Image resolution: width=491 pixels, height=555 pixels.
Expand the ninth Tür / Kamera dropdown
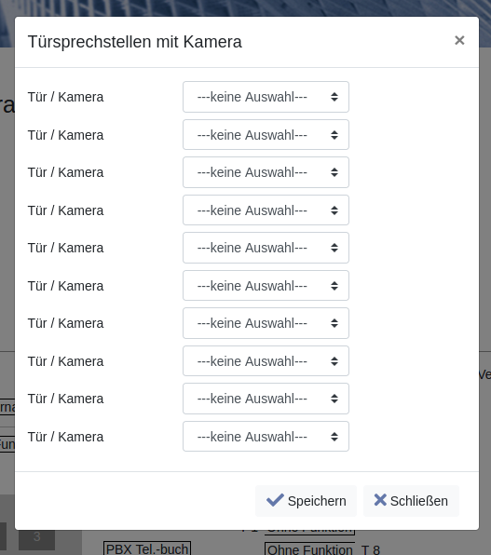pos(266,399)
